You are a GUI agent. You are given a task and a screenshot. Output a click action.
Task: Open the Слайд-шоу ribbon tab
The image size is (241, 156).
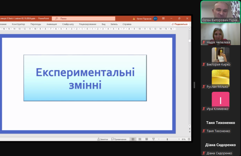tap(68, 24)
